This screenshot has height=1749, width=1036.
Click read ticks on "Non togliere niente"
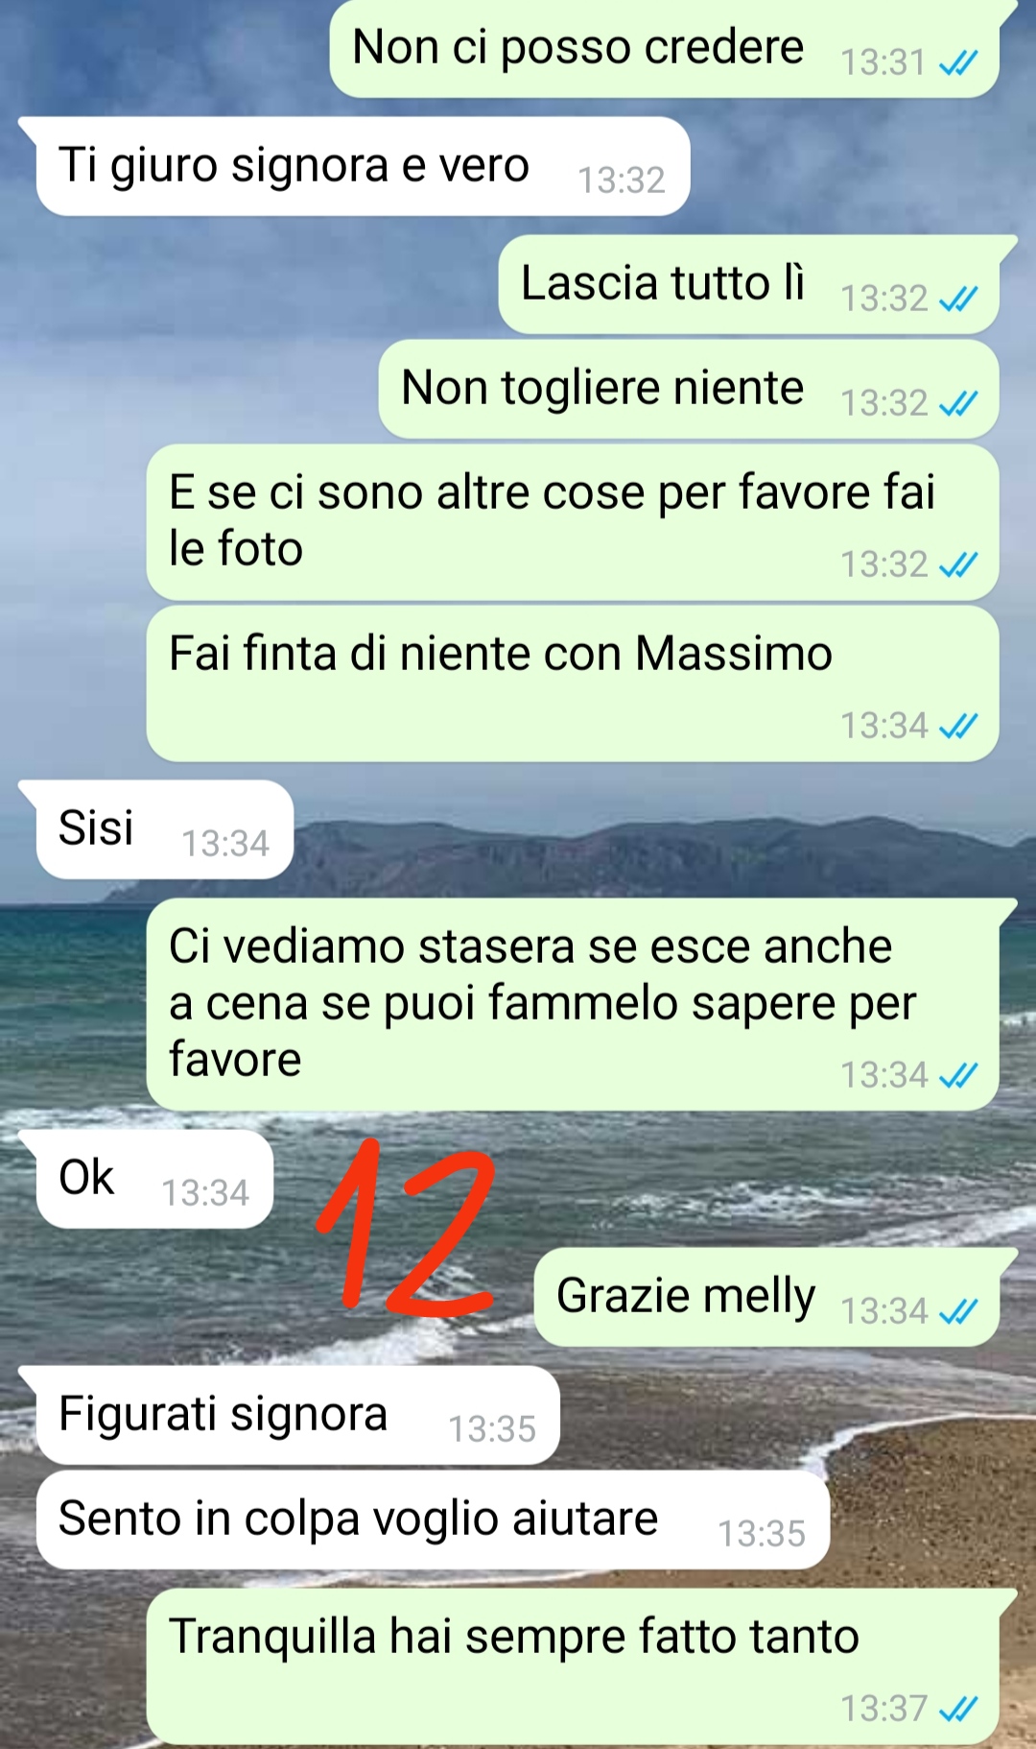pos(958,404)
